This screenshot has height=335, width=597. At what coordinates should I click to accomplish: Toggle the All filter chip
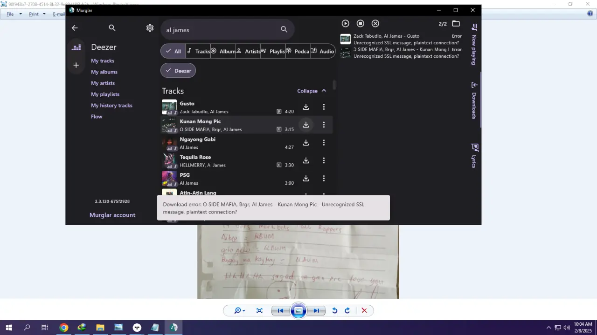(173, 51)
